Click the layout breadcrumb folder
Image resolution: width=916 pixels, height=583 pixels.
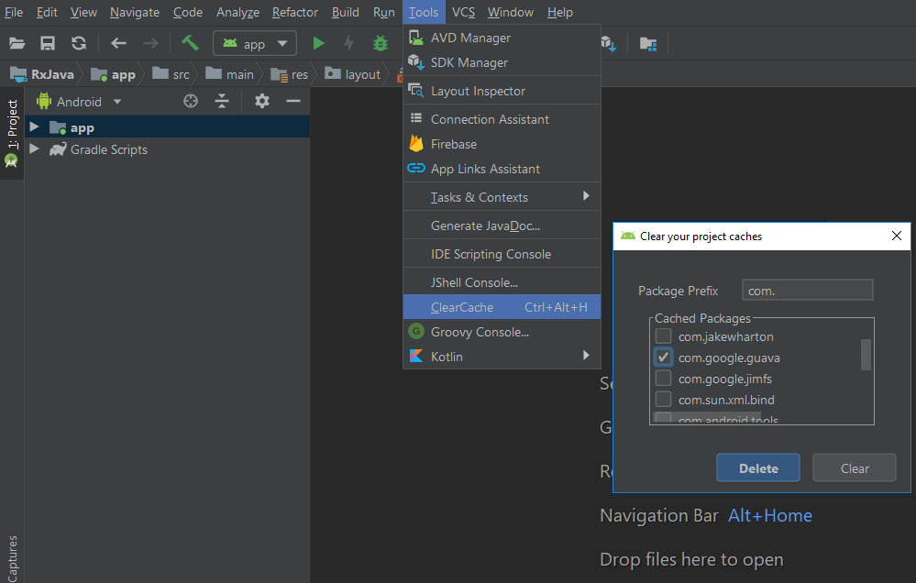coord(353,74)
